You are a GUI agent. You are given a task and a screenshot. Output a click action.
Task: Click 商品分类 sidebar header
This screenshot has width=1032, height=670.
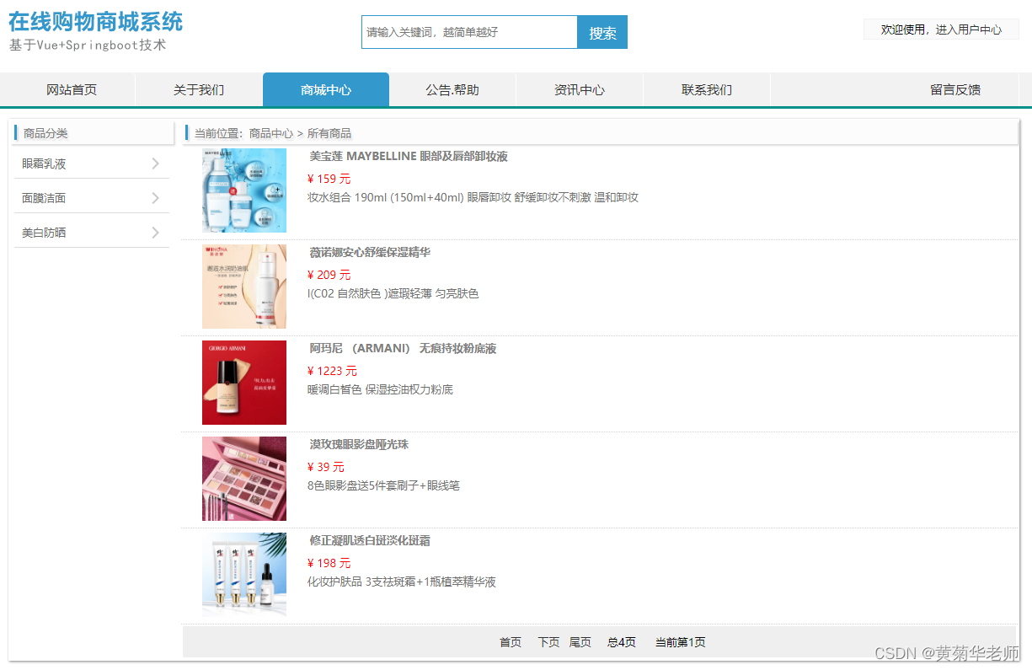pos(45,133)
